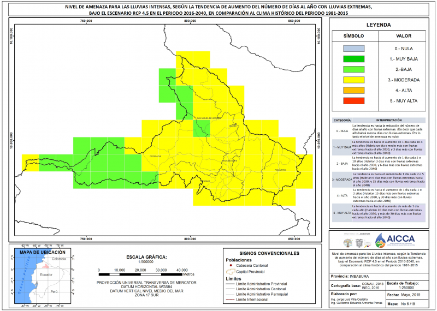This screenshot has height=311, width=437.
Task: Select the light green BAJA legend swatch
Action: pos(353,69)
